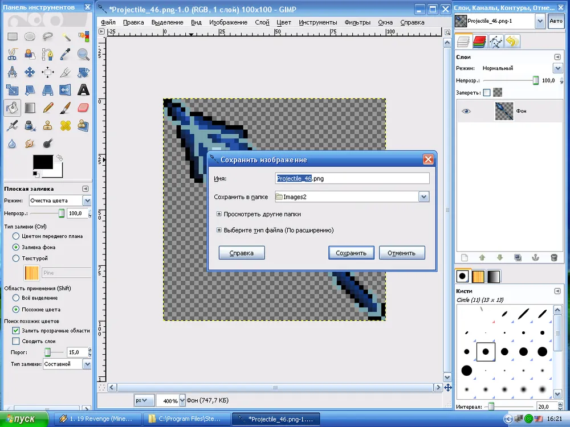Hide the Фон layer with eye icon

pos(466,111)
